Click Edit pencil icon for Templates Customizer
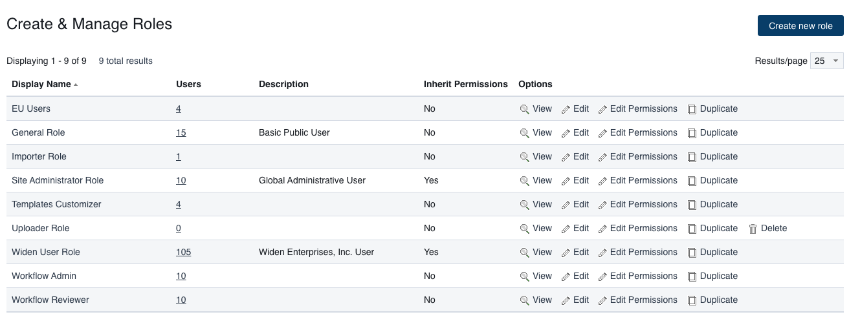849x330 pixels. click(x=566, y=205)
